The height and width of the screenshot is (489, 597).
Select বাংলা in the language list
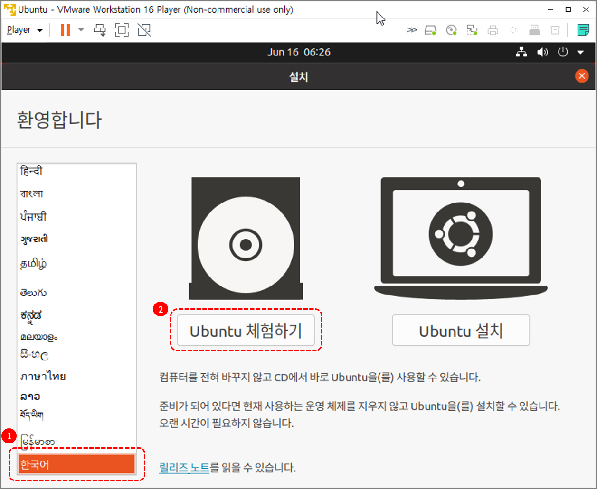click(77, 194)
